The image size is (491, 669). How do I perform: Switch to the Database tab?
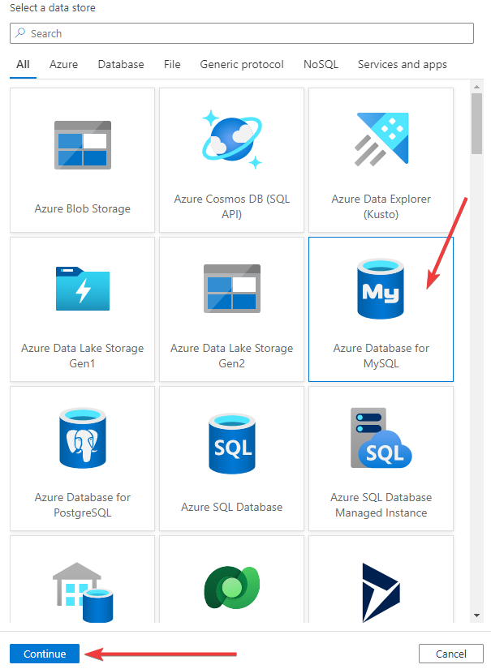click(121, 64)
